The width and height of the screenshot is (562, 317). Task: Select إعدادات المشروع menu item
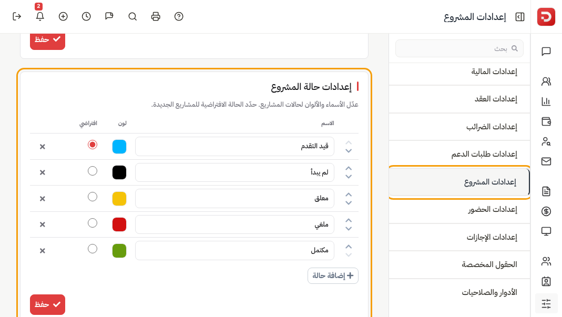459,182
